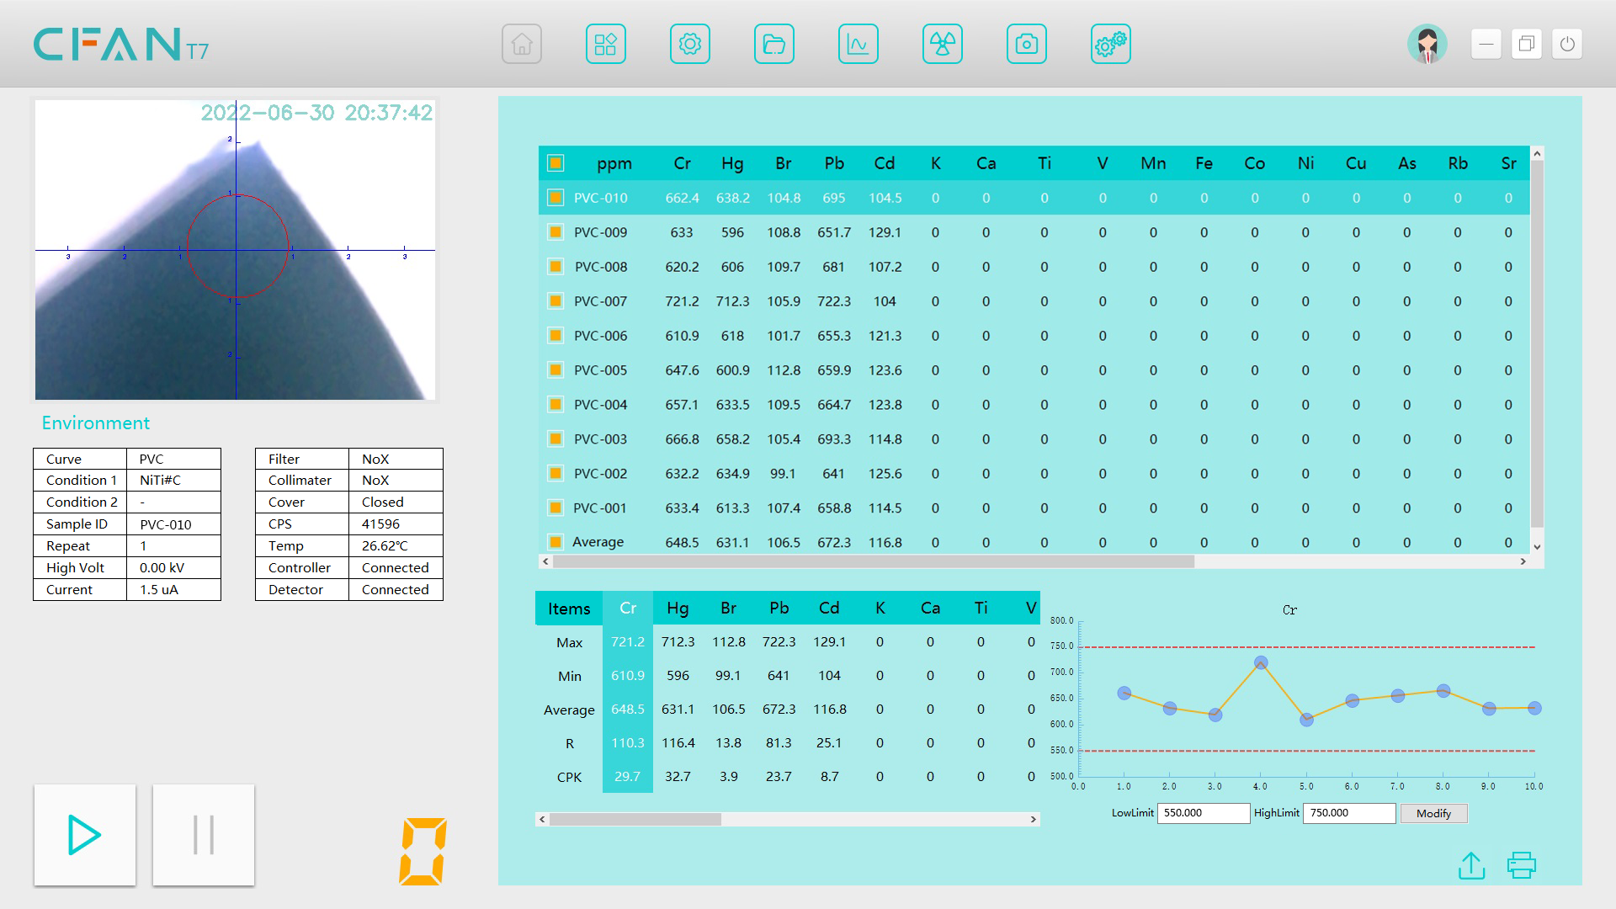Viewport: 1616px width, 909px height.
Task: Uncheck the PVC-009 row checkbox
Action: 555,232
